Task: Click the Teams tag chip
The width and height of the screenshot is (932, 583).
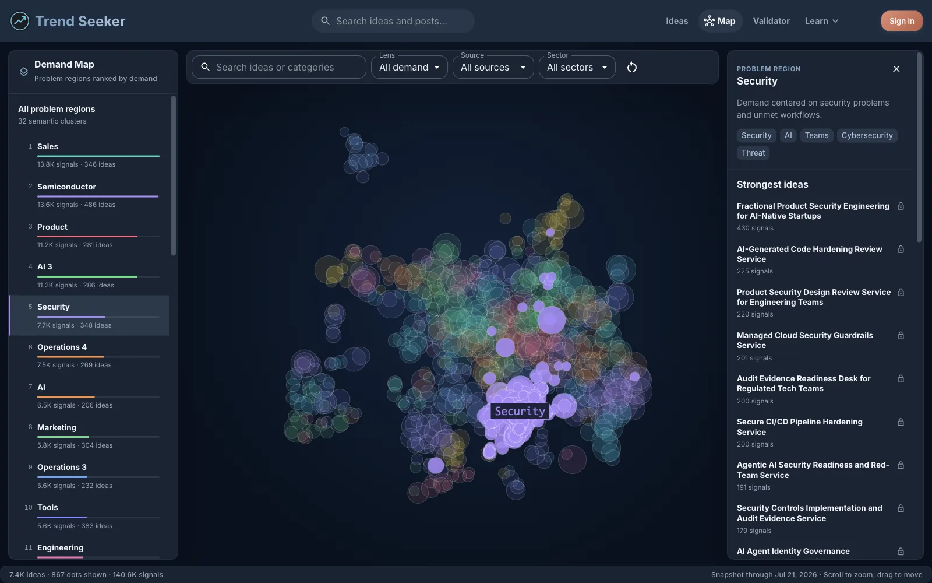Action: [x=817, y=135]
